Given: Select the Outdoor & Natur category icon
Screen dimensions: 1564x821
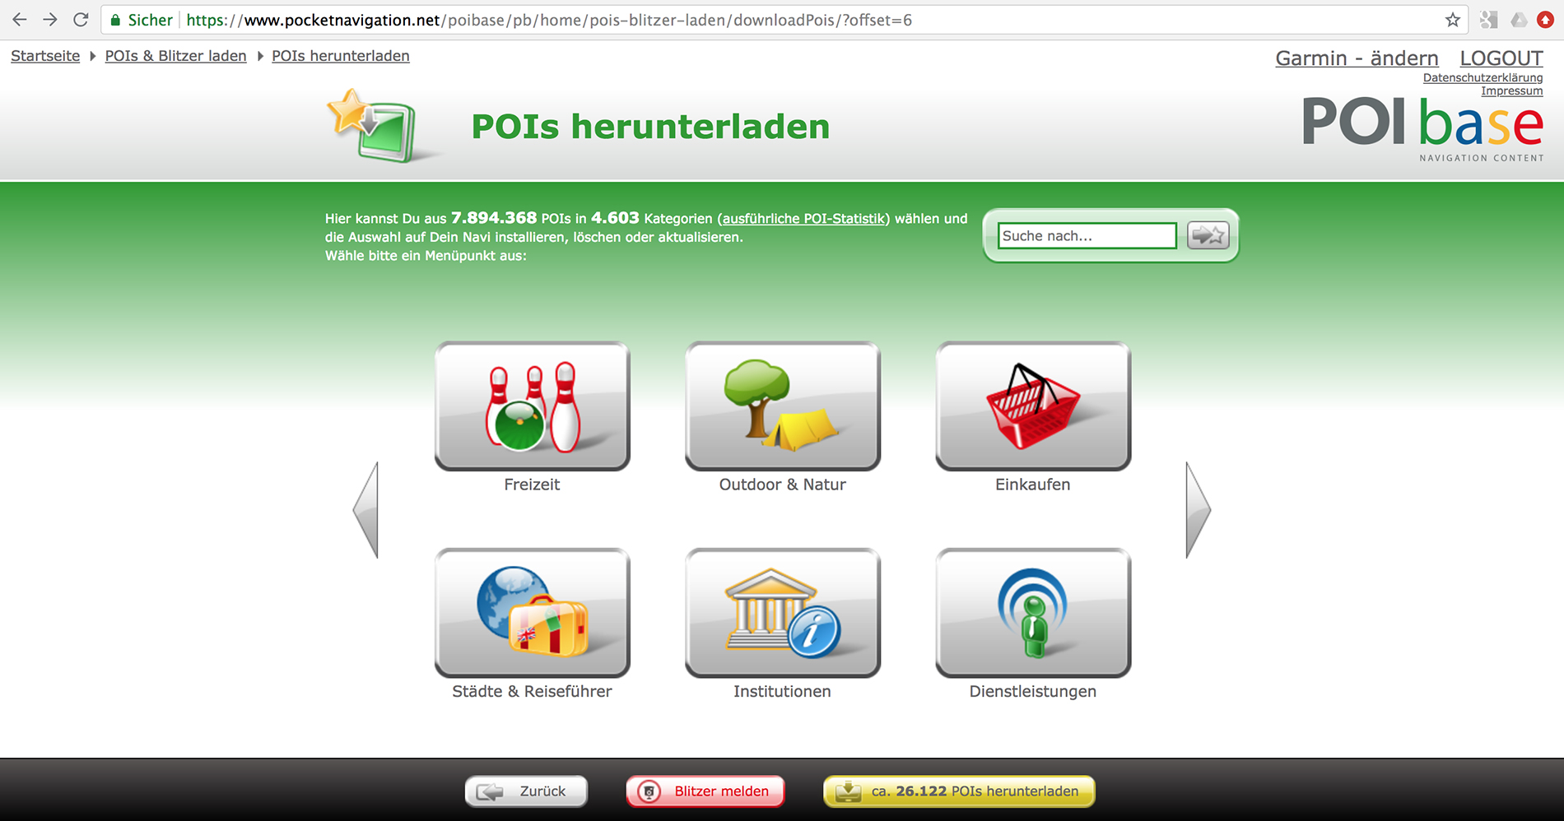Looking at the screenshot, I should click(x=782, y=406).
